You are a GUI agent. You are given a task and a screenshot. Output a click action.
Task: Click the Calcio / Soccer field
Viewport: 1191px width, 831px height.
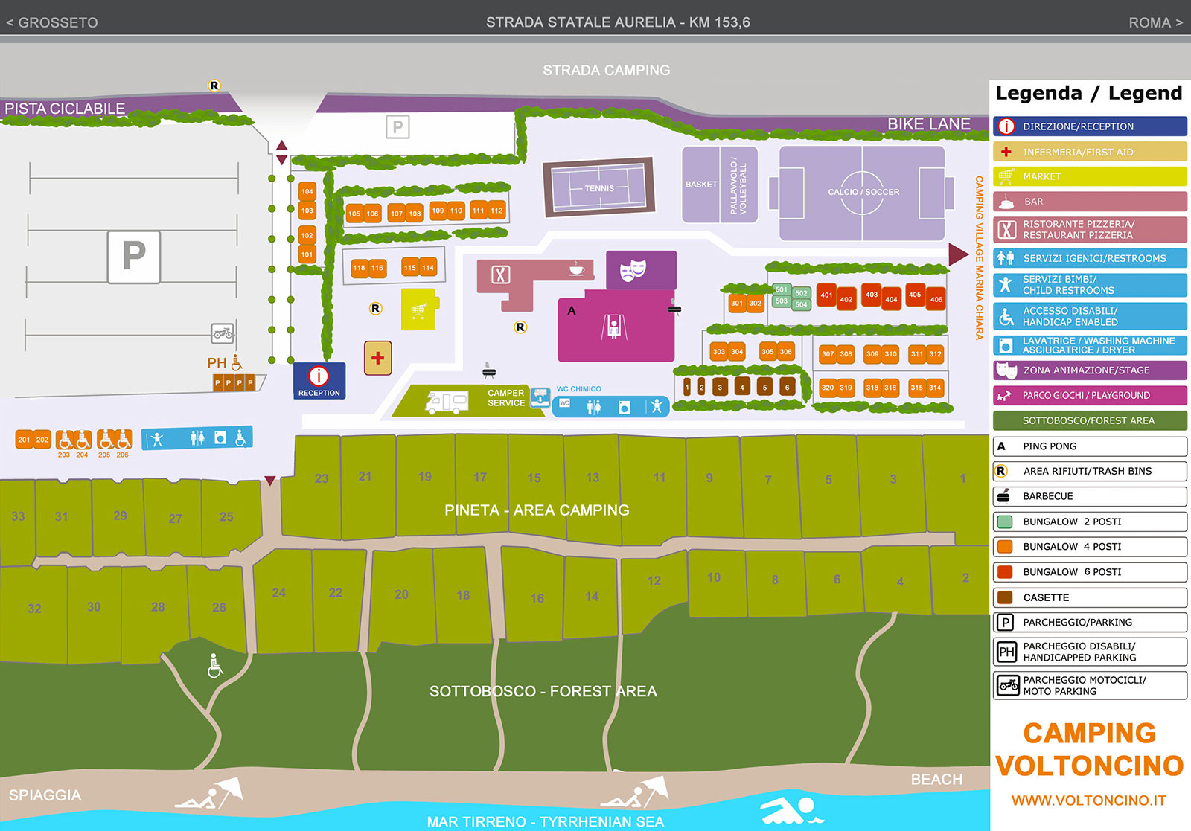coord(862,192)
